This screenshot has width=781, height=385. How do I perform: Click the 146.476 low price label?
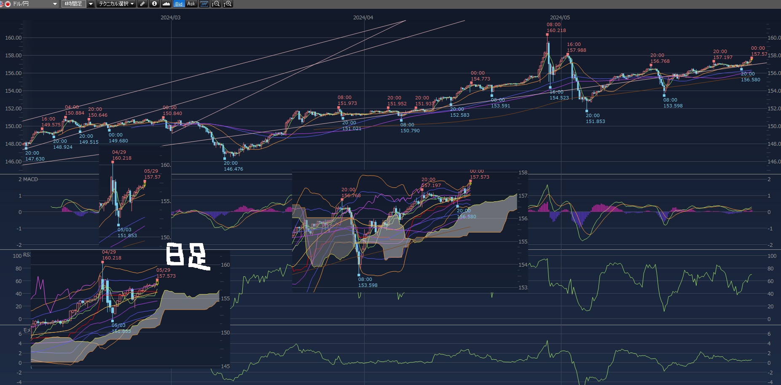[x=233, y=169]
